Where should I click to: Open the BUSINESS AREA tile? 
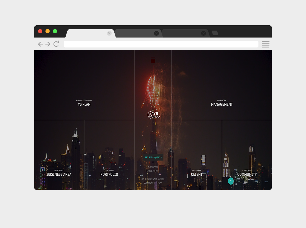coord(59,173)
